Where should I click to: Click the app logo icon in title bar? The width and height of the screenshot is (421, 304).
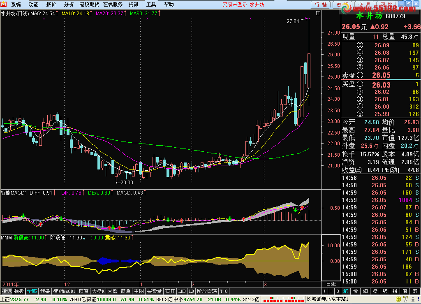pos(3,4)
